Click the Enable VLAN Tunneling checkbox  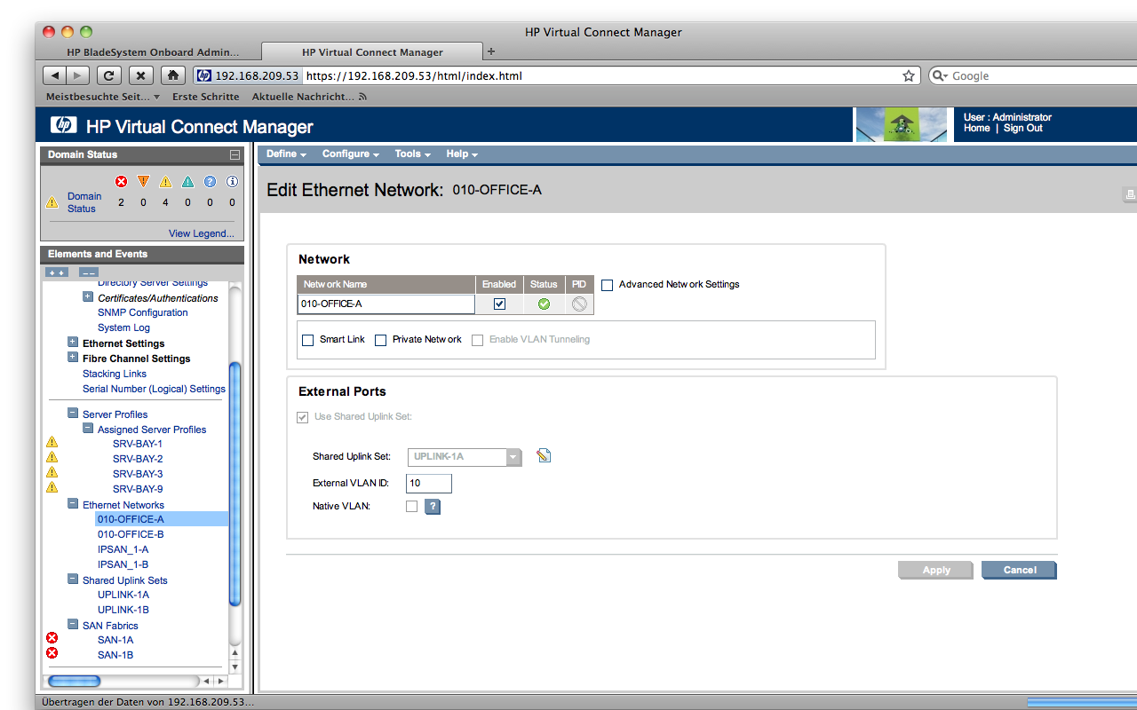[478, 340]
